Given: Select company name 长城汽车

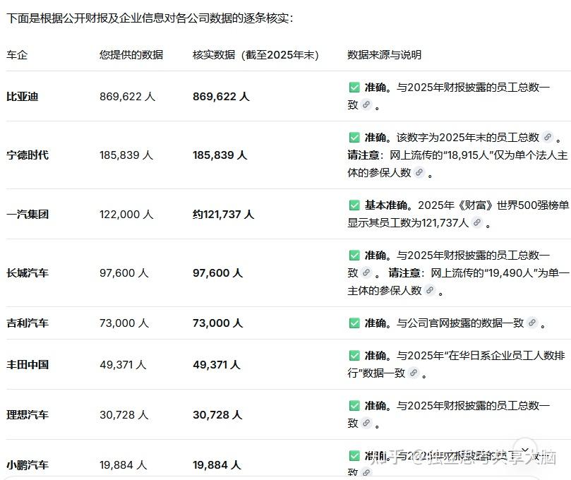Looking at the screenshot, I should pos(28,272).
